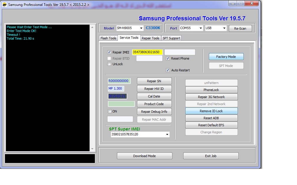Click the black status bar below log
This screenshot has width=297, height=185.
pyautogui.click(x=50, y=159)
